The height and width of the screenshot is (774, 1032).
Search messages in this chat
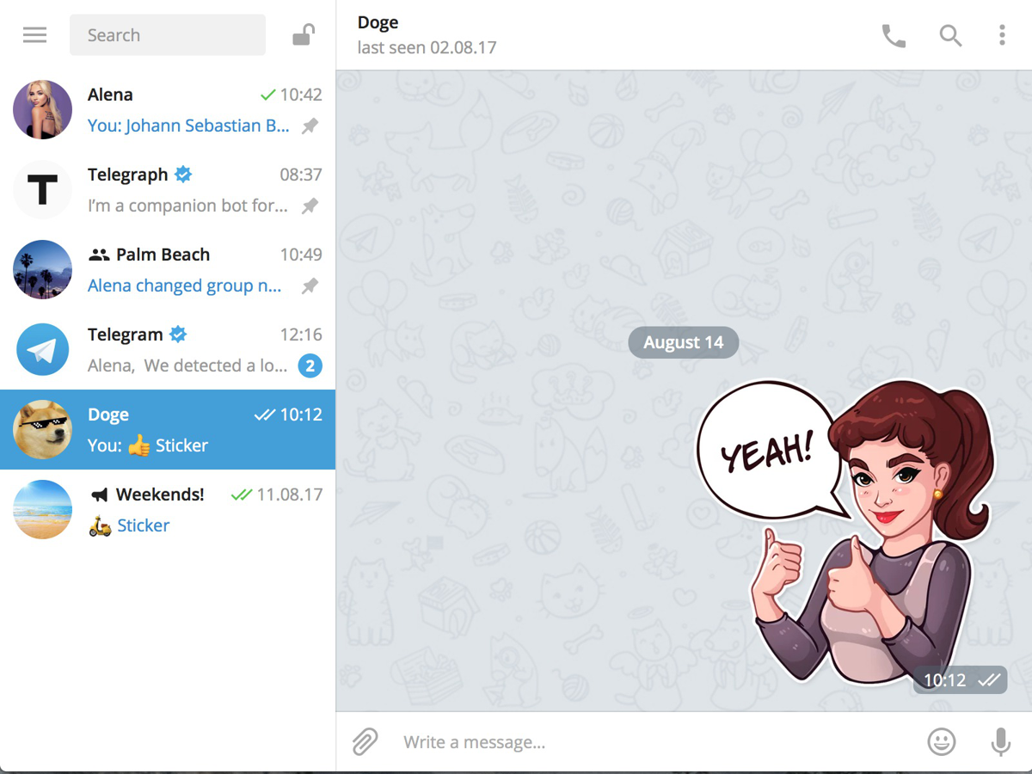[x=950, y=35]
